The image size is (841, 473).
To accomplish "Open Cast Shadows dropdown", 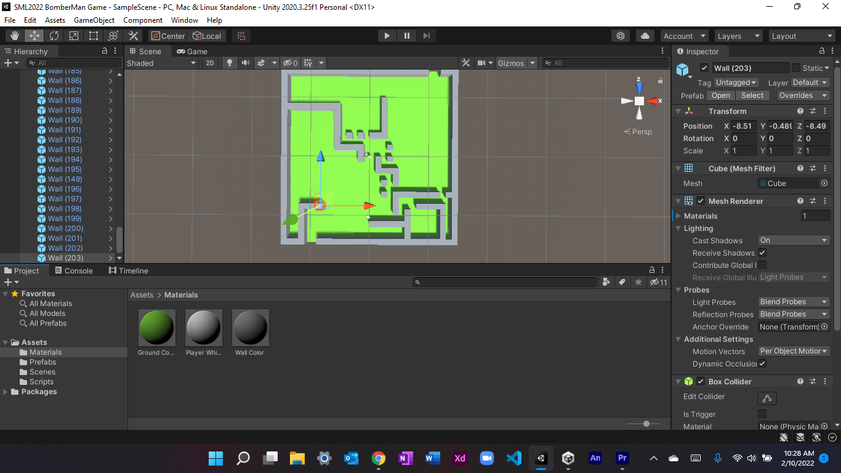I will pos(794,240).
